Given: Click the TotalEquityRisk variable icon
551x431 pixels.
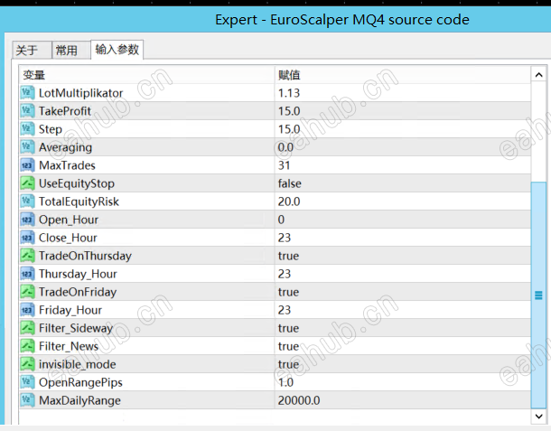Looking at the screenshot, I should click(x=27, y=201).
